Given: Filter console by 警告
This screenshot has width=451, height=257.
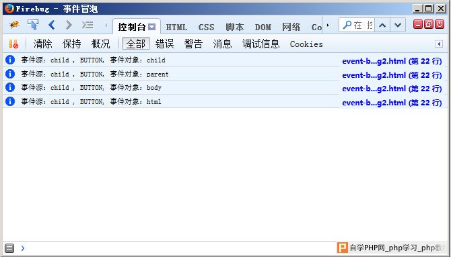Looking at the screenshot, I should (193, 44).
